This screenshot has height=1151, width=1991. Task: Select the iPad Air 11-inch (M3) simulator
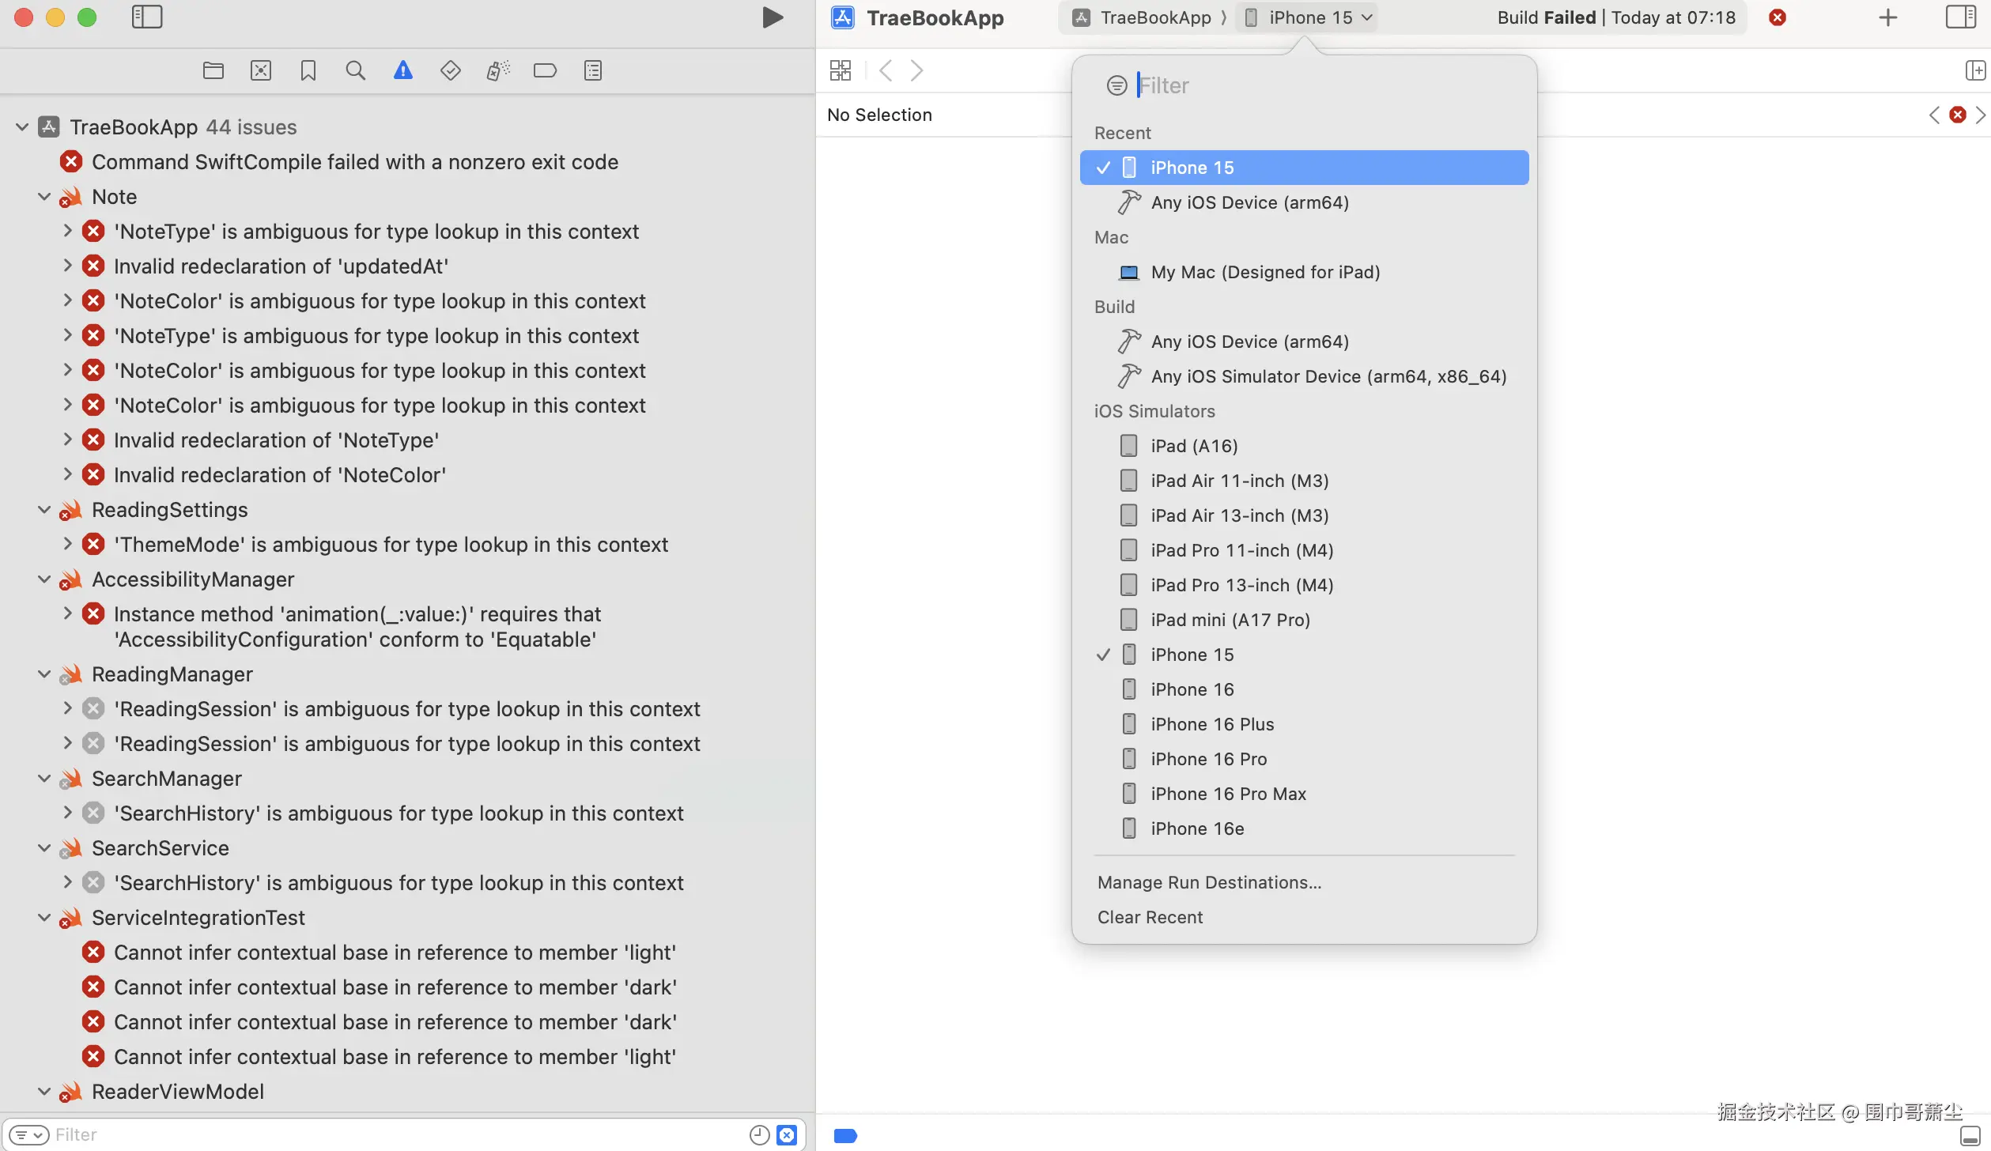click(x=1304, y=481)
